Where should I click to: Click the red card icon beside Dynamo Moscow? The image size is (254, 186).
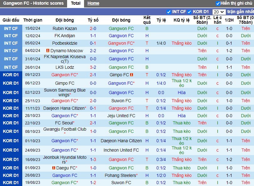48,51
